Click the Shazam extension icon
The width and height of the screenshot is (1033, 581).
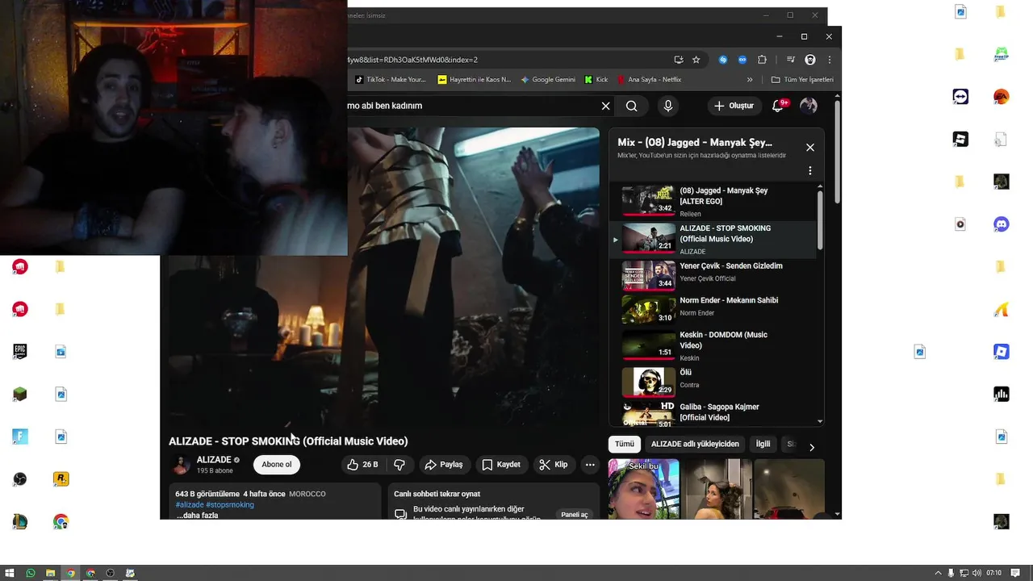(723, 60)
